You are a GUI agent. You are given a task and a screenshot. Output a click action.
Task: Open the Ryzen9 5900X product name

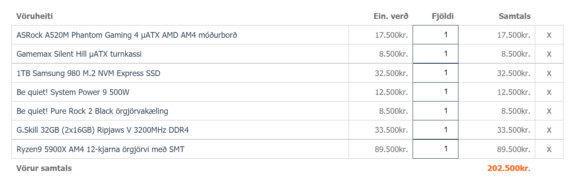pos(100,150)
